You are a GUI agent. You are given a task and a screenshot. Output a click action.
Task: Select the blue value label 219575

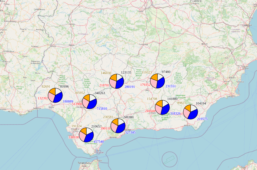pos(202,119)
